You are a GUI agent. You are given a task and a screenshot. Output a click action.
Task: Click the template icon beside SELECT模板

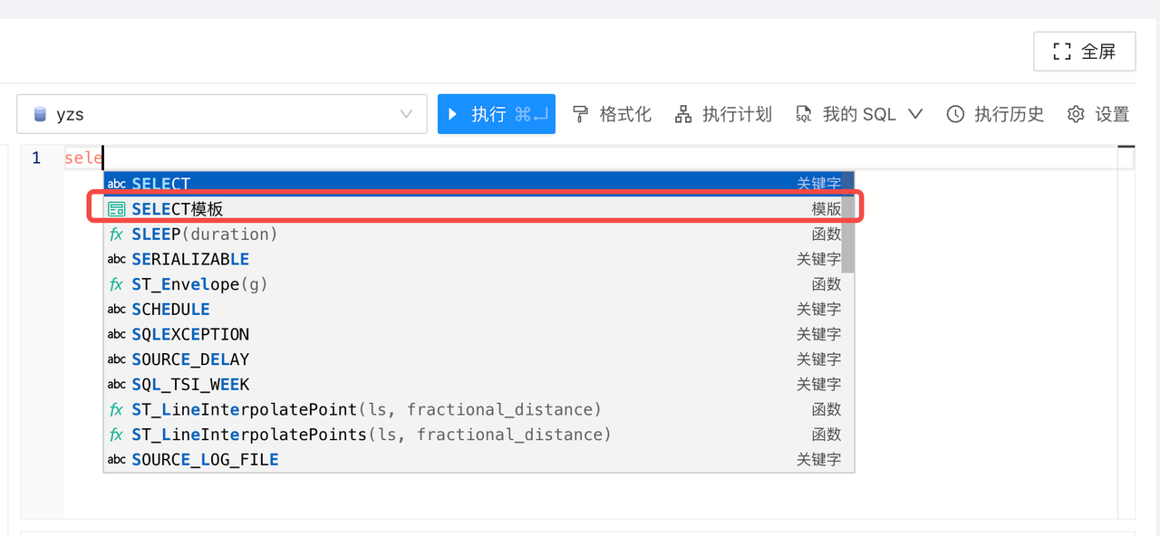click(116, 208)
